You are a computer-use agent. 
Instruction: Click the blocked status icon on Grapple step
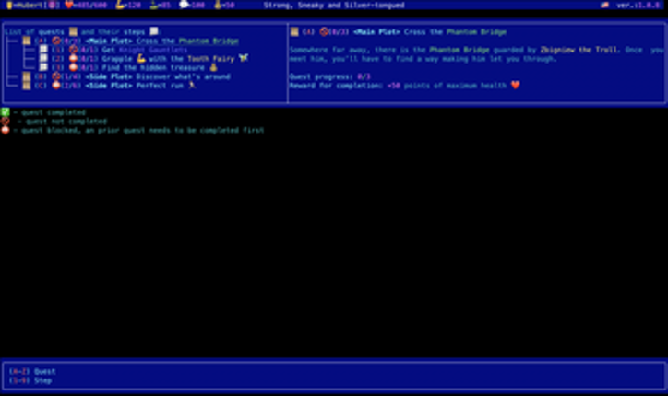73,59
